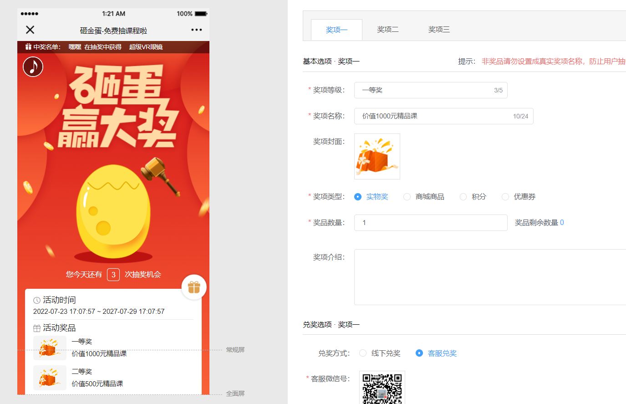Tap the floating gift icon above activity info
The image size is (626, 404).
pos(193,287)
